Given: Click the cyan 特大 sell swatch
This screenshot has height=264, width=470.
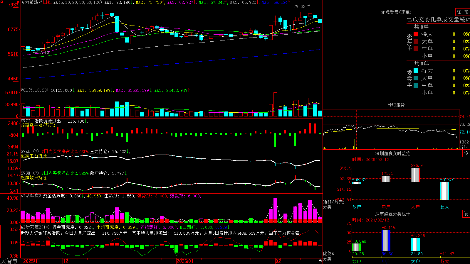Looking at the screenshot, I should click(416, 71).
